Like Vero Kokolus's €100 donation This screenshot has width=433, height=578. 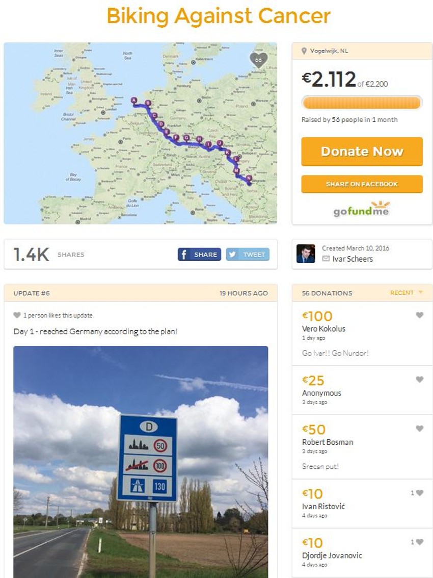[419, 315]
